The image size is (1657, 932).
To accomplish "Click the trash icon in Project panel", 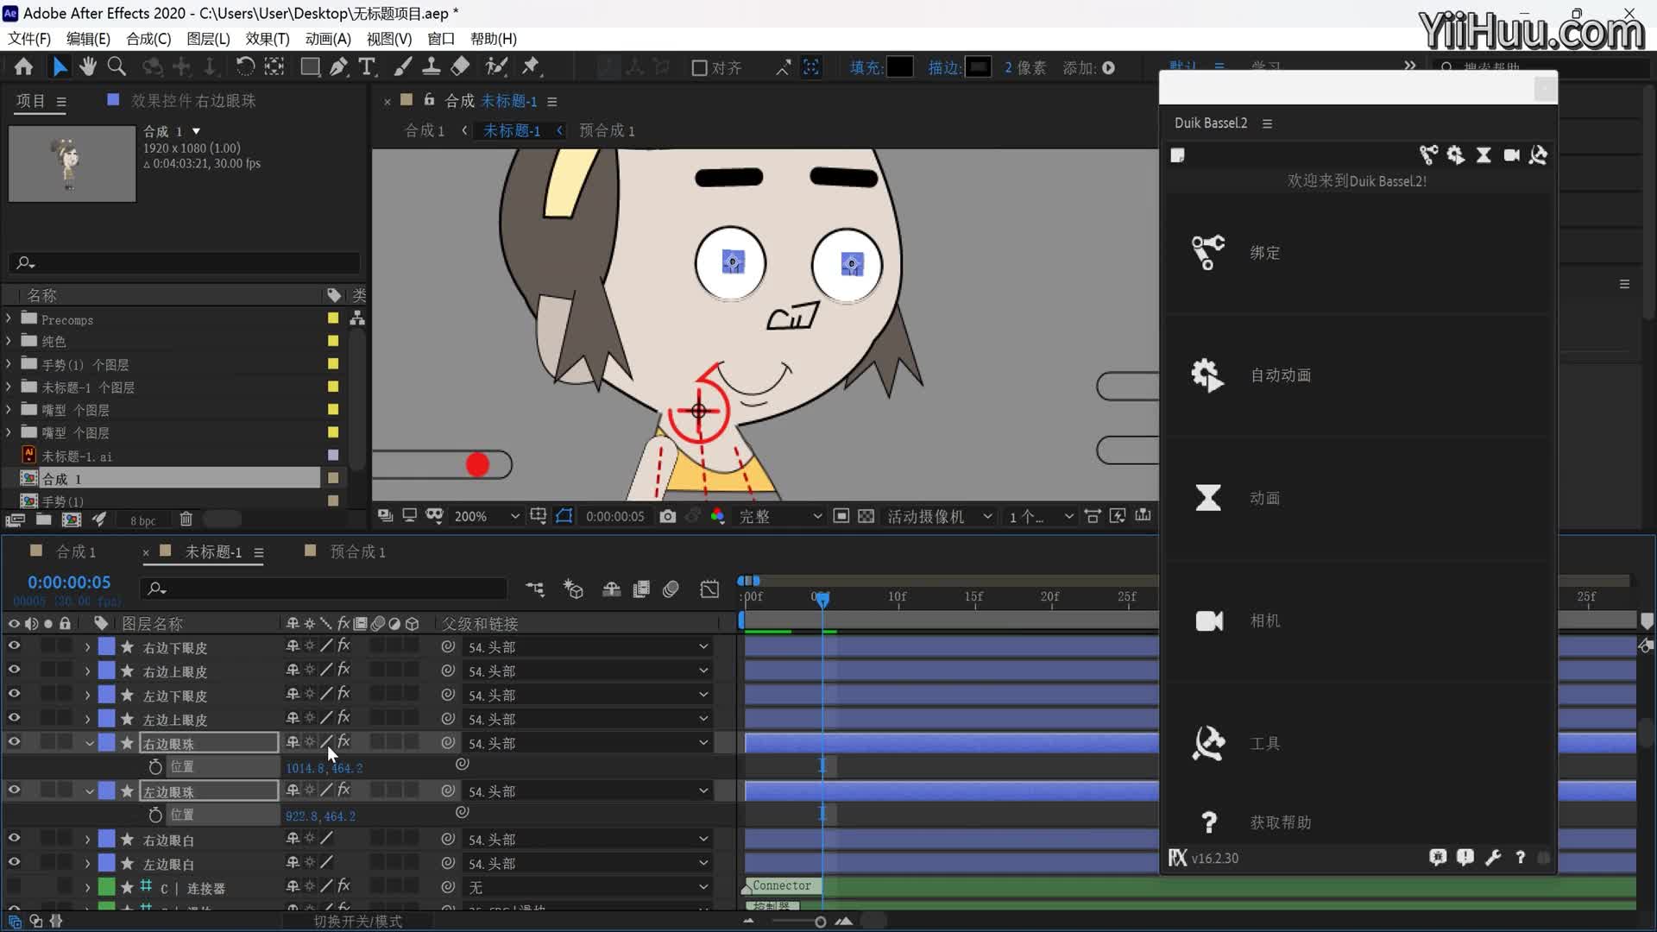I will (186, 520).
